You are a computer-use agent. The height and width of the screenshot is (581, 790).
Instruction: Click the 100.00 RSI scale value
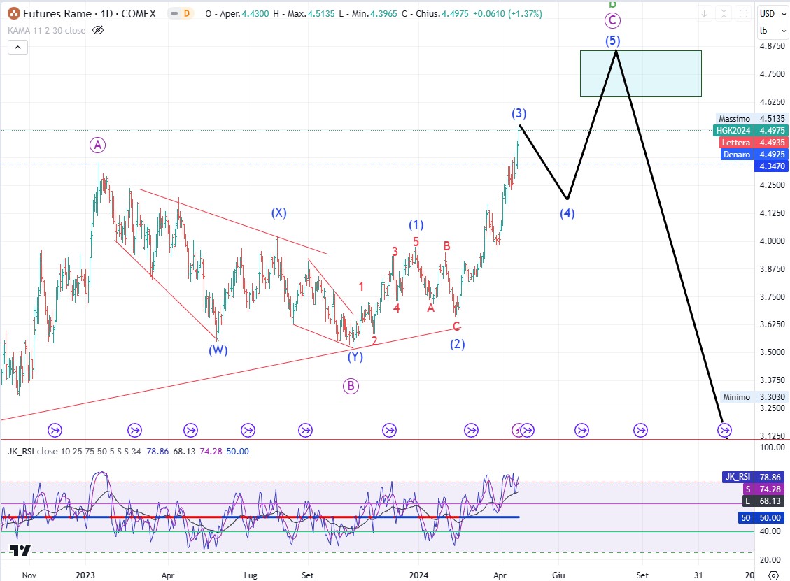773,447
